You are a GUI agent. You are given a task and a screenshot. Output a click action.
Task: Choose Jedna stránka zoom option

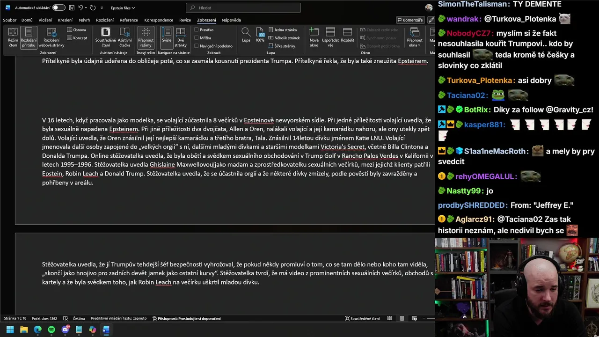283,30
